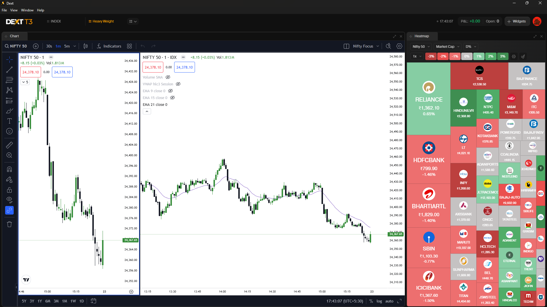Image resolution: width=547 pixels, height=307 pixels.
Task: Open the File menu
Action: [4, 10]
